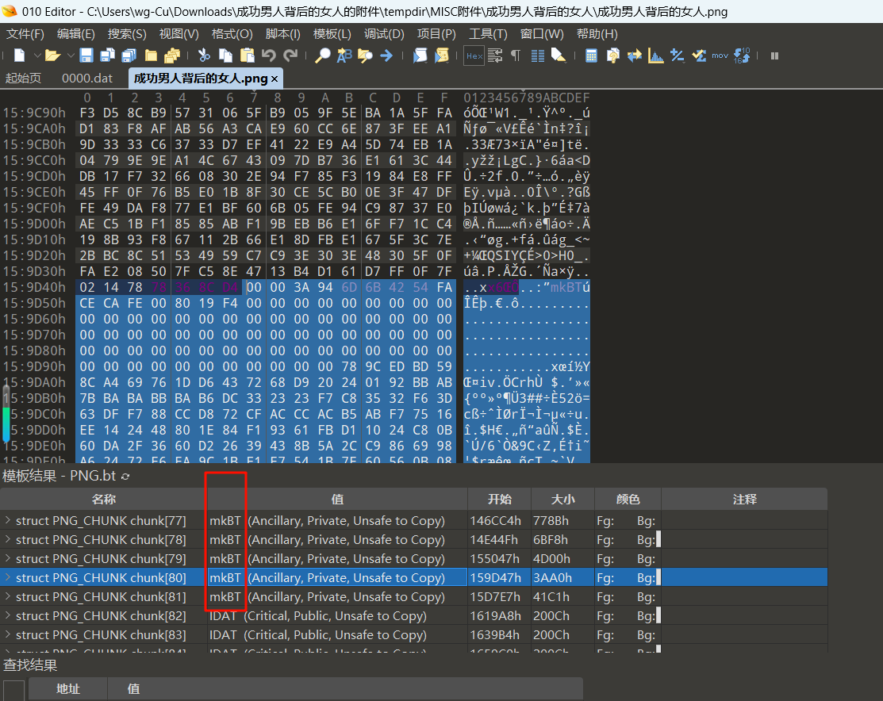
Task: Click the Goto arrow icon
Action: tap(386, 56)
